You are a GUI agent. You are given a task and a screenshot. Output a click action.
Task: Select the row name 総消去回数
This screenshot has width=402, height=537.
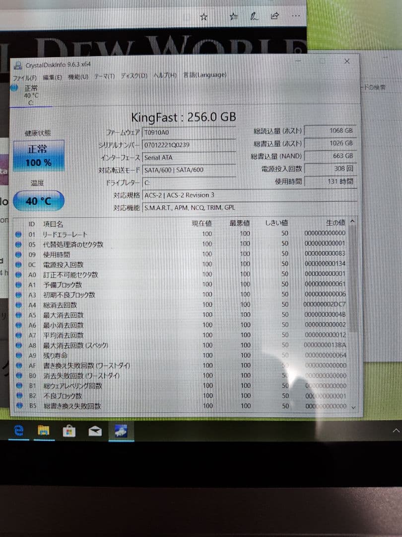(x=60, y=305)
